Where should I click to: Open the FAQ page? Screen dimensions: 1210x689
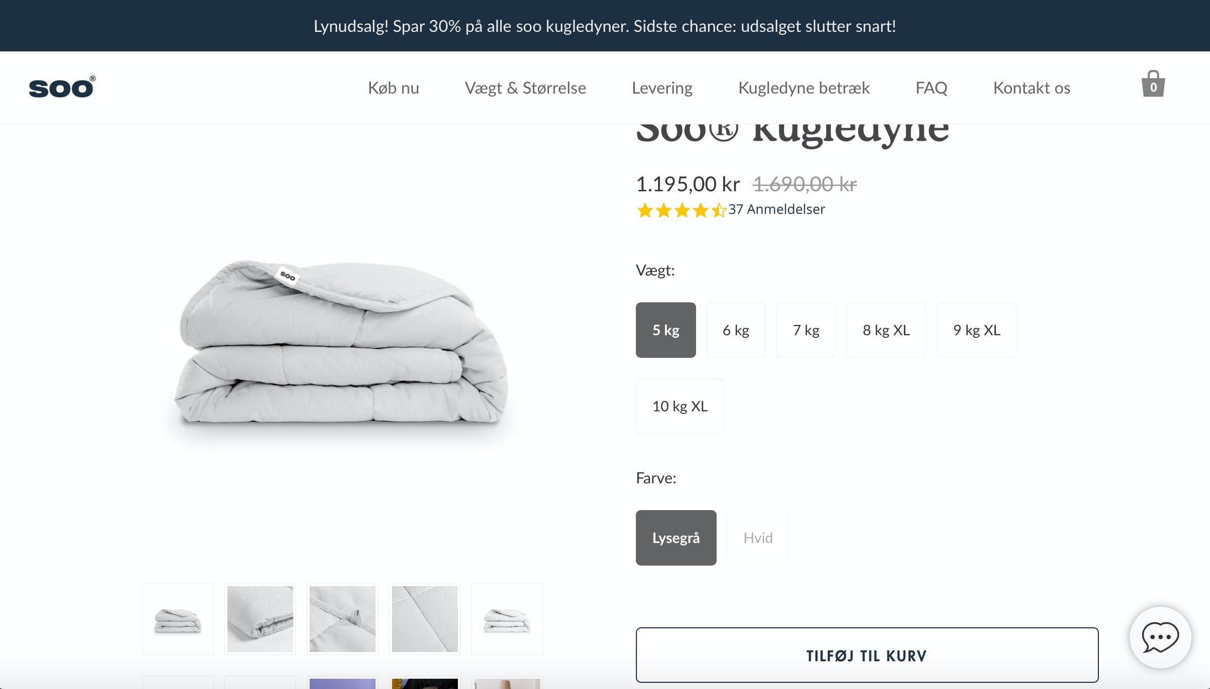[x=931, y=88]
